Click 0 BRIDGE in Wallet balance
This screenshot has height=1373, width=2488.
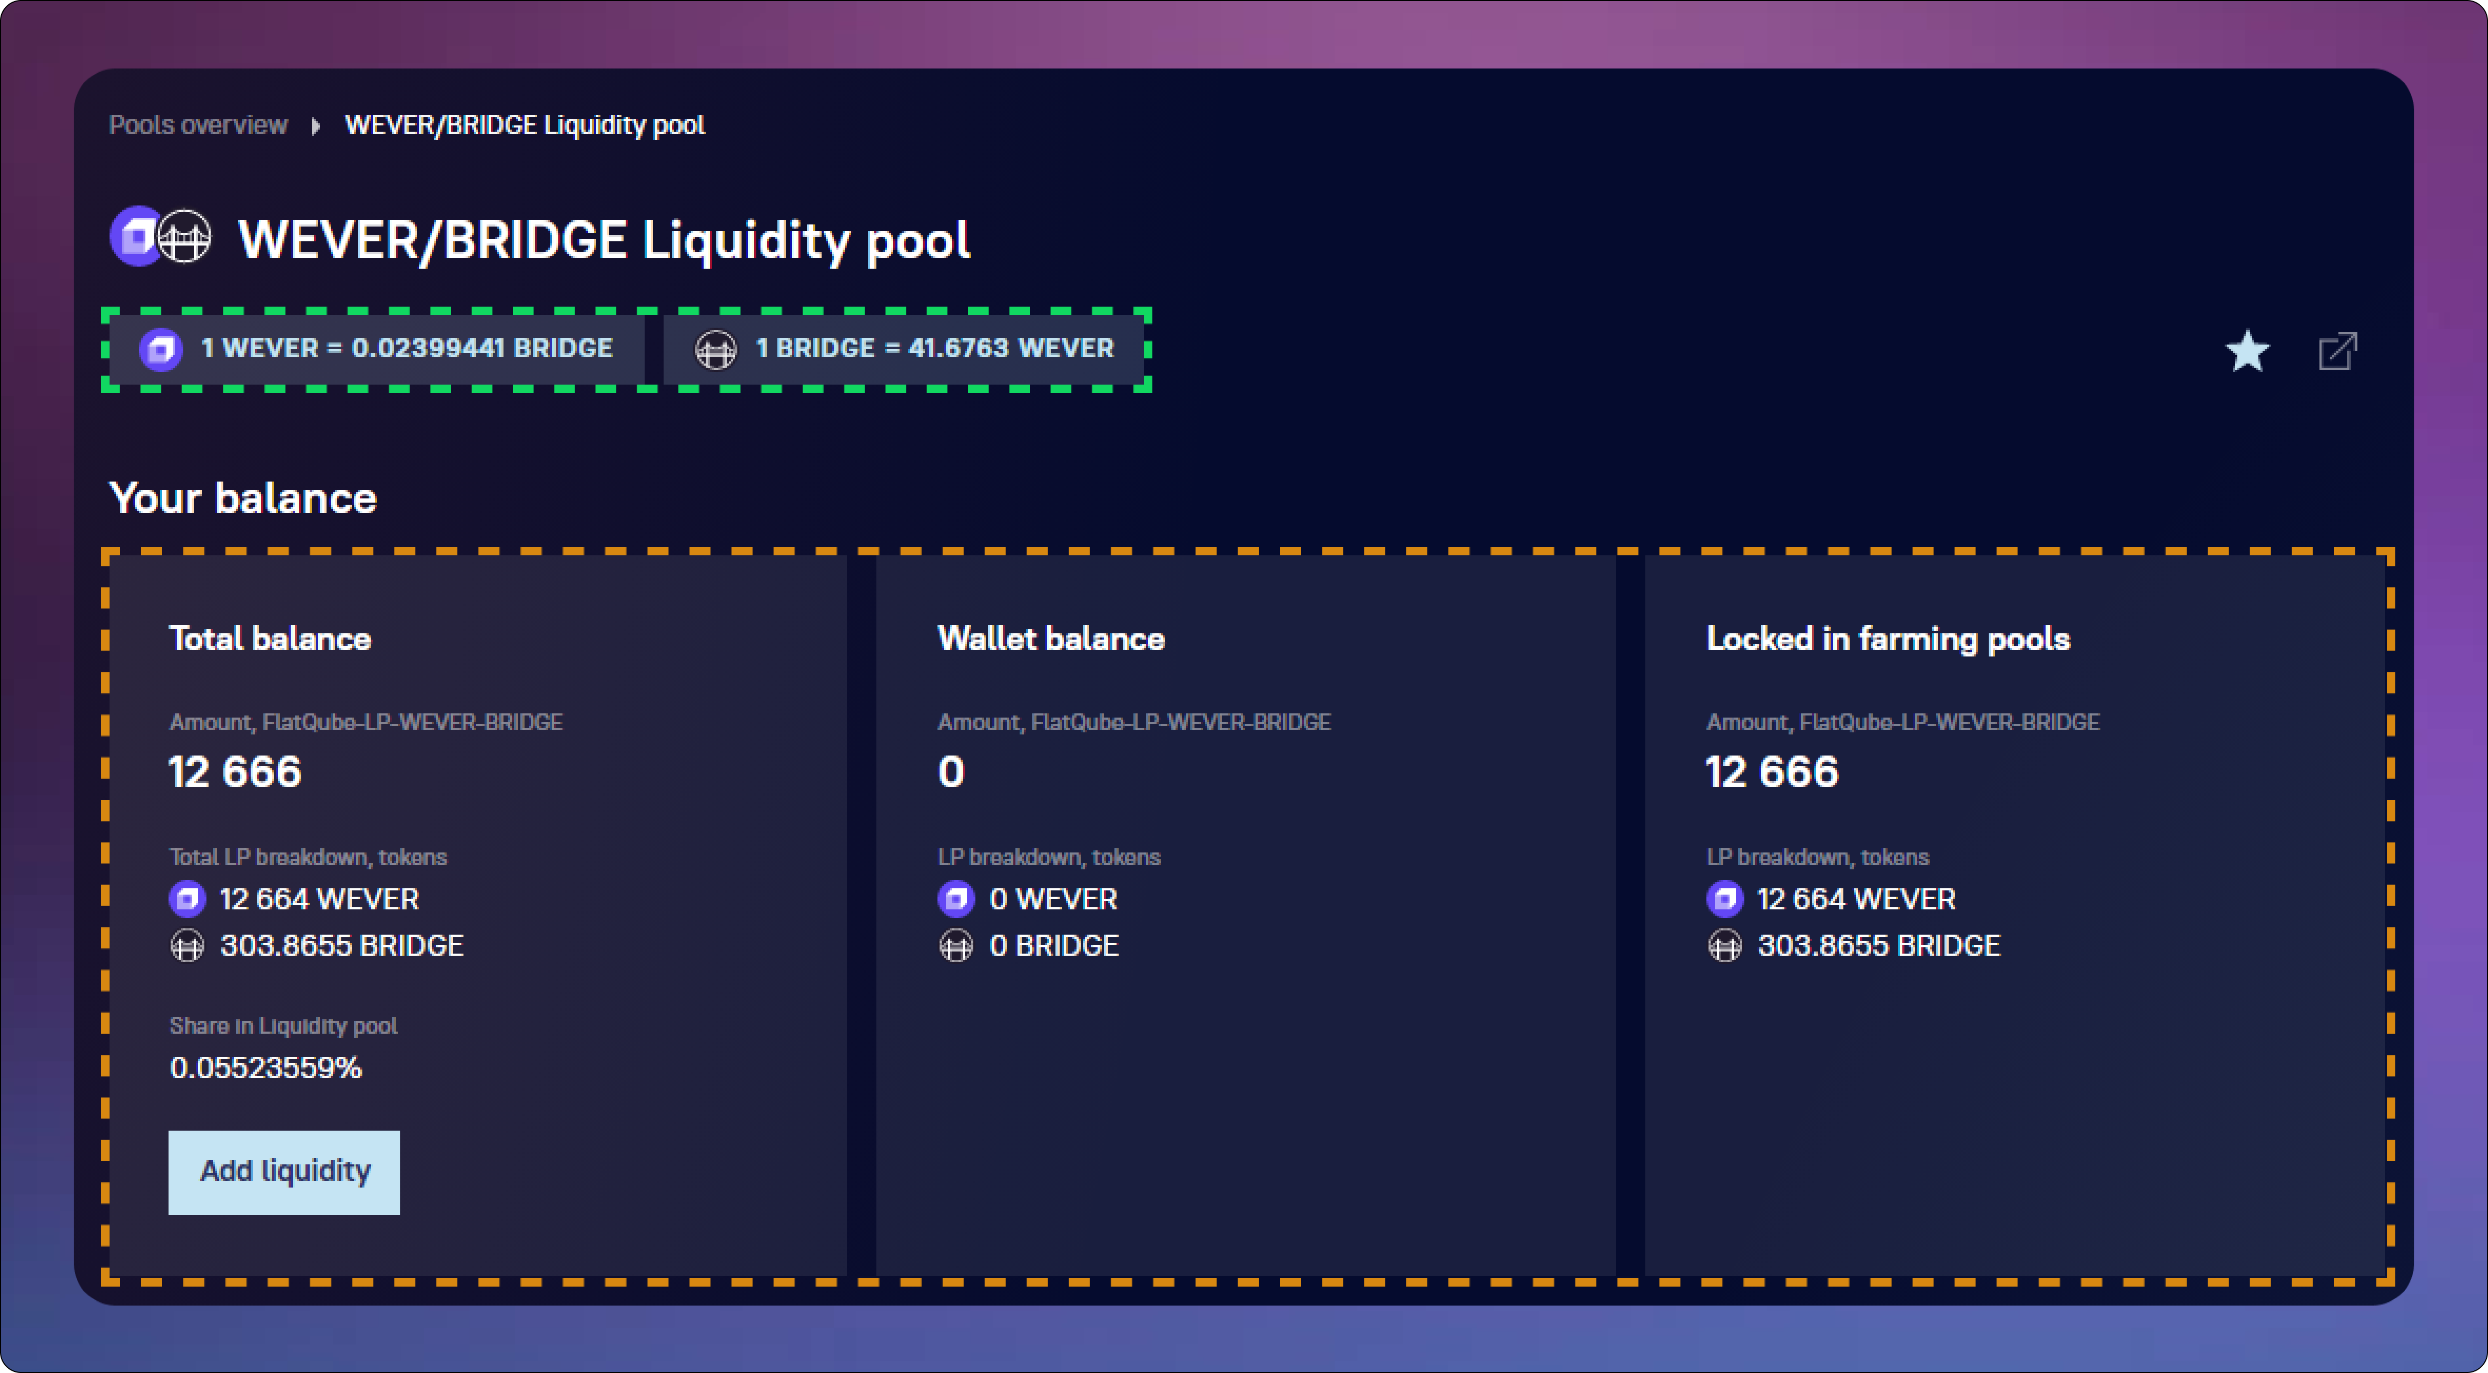coord(1055,946)
